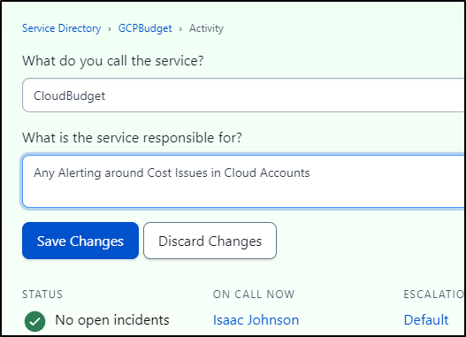Image resolution: width=466 pixels, height=337 pixels.
Task: Open the Default escalation policy link
Action: point(426,320)
